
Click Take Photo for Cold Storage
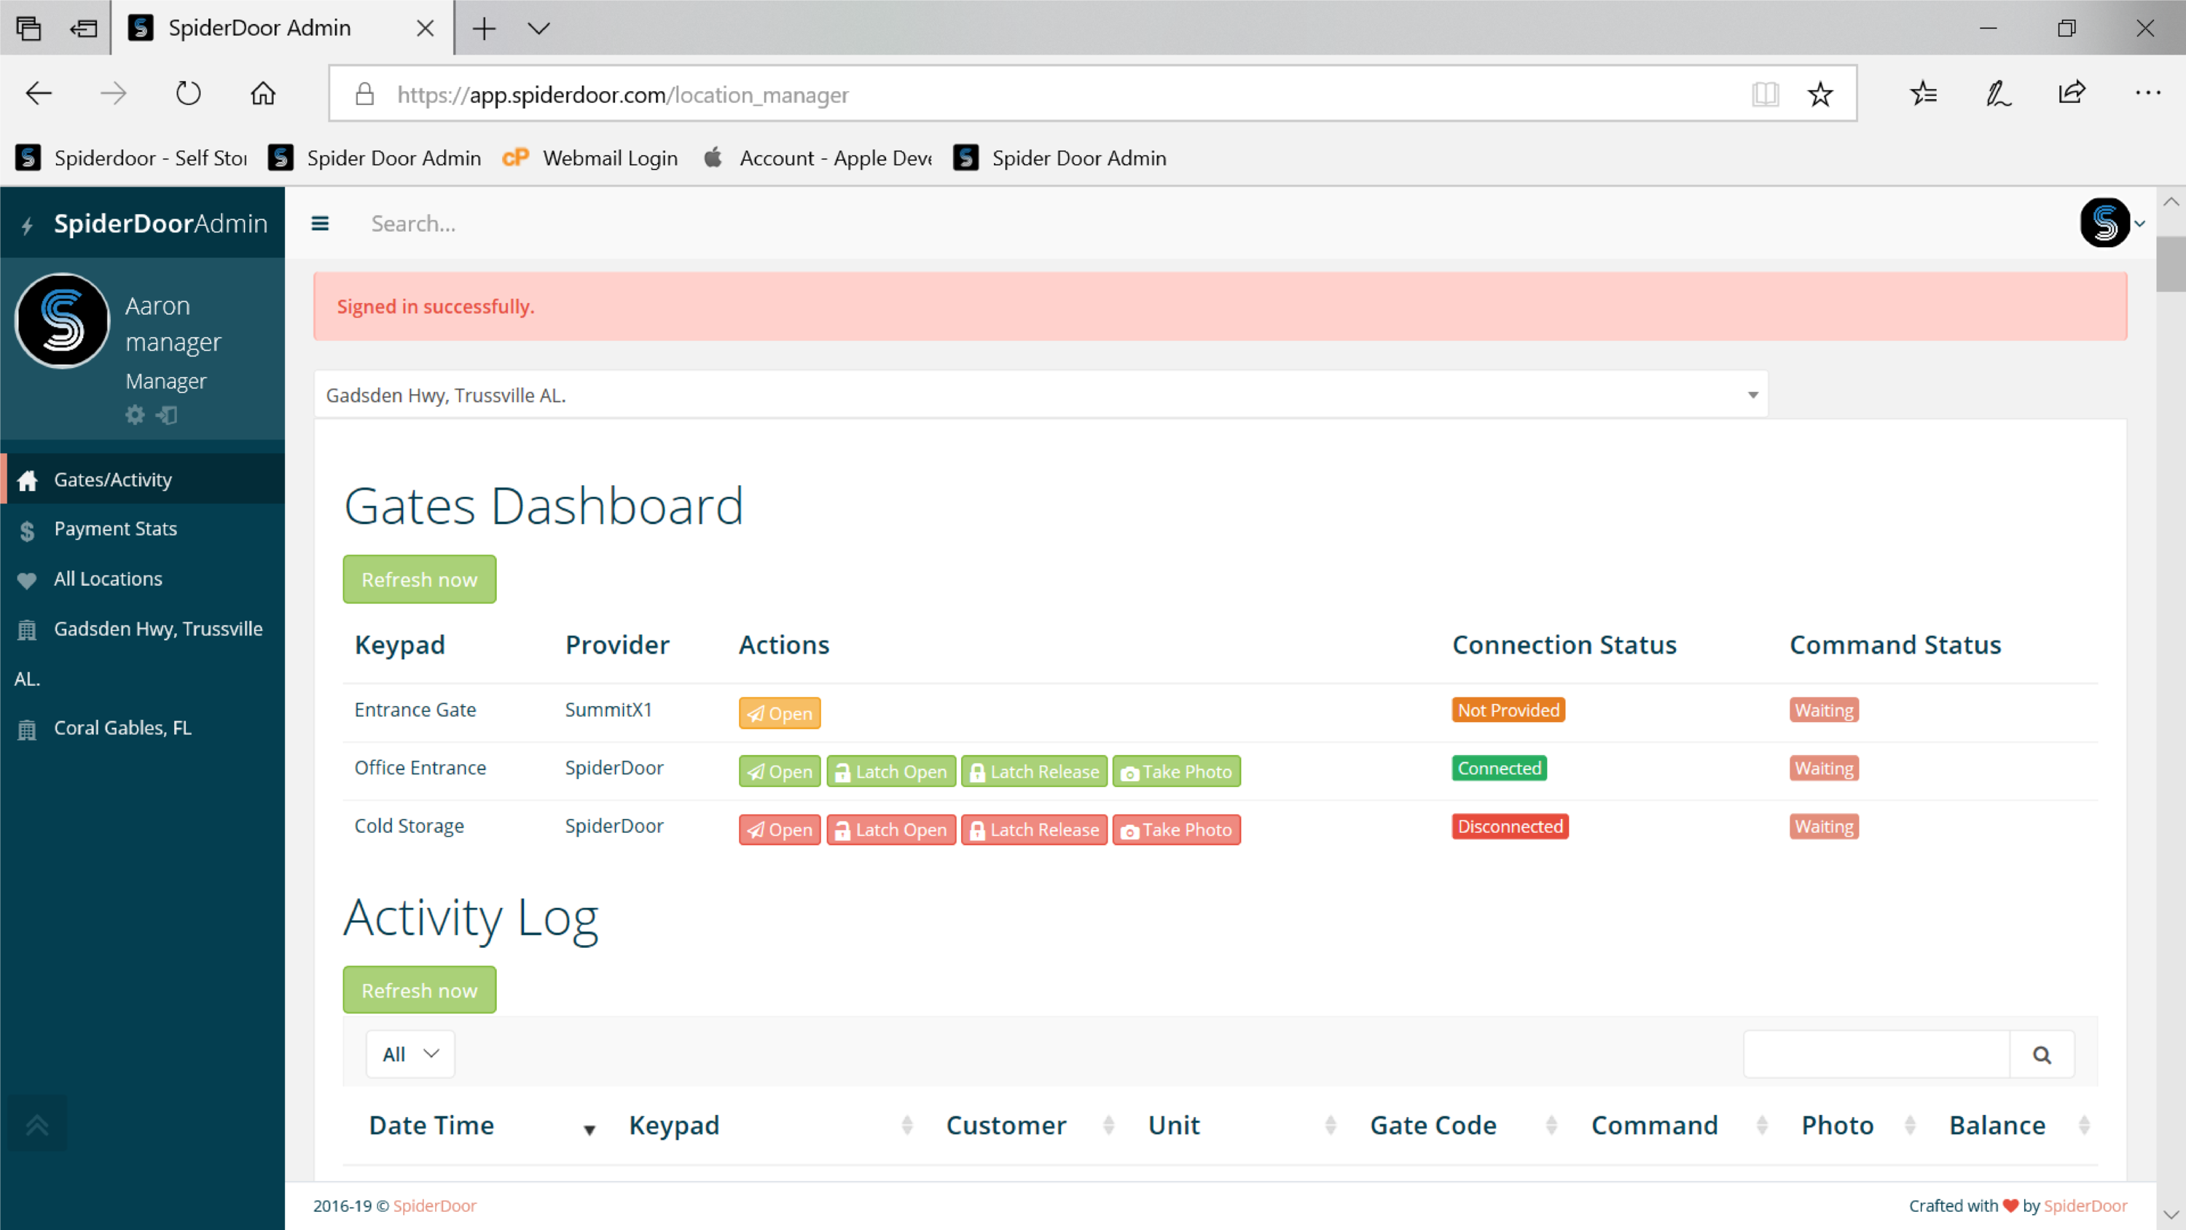point(1176,829)
